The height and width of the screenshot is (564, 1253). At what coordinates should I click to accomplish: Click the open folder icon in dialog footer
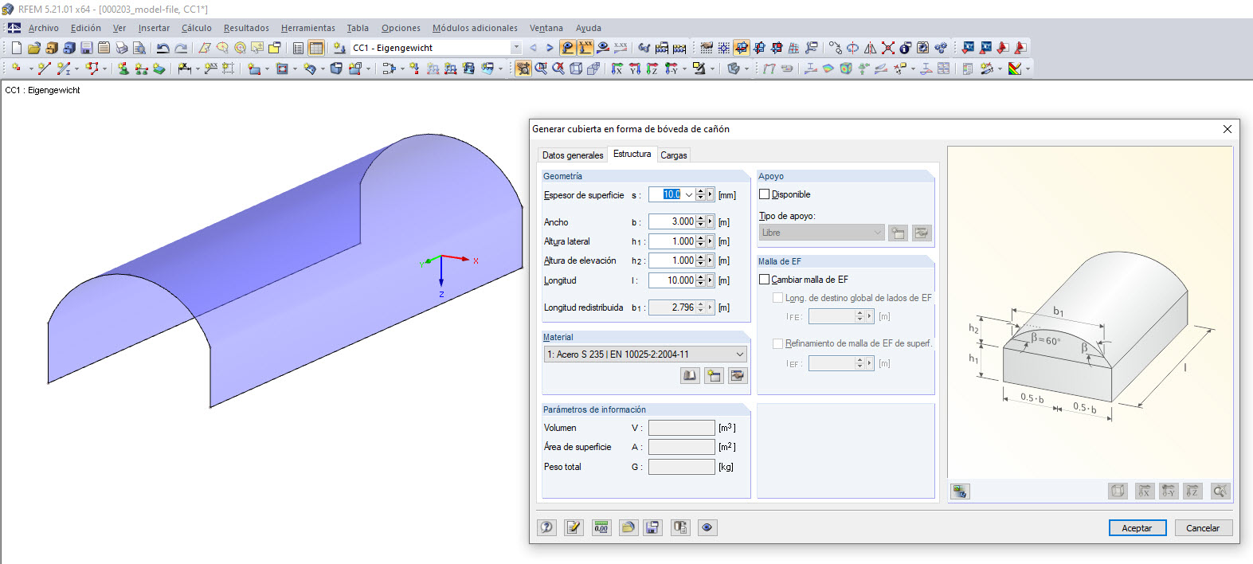[x=628, y=527]
